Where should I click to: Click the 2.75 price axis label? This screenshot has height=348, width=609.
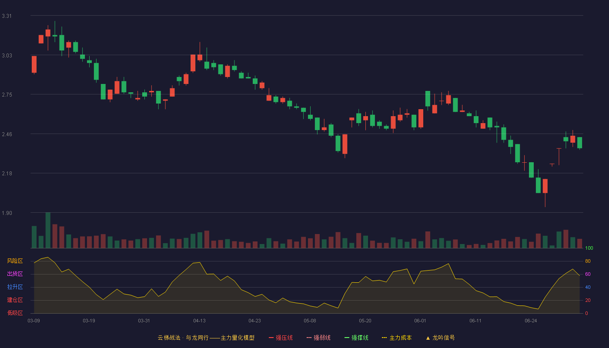point(7,95)
